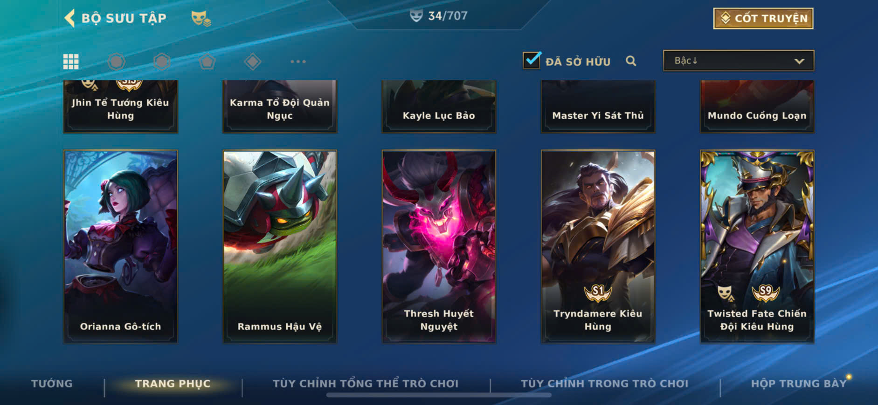The width and height of the screenshot is (878, 405).
Task: Filter by second circular hexagon rarity
Action: click(x=162, y=61)
